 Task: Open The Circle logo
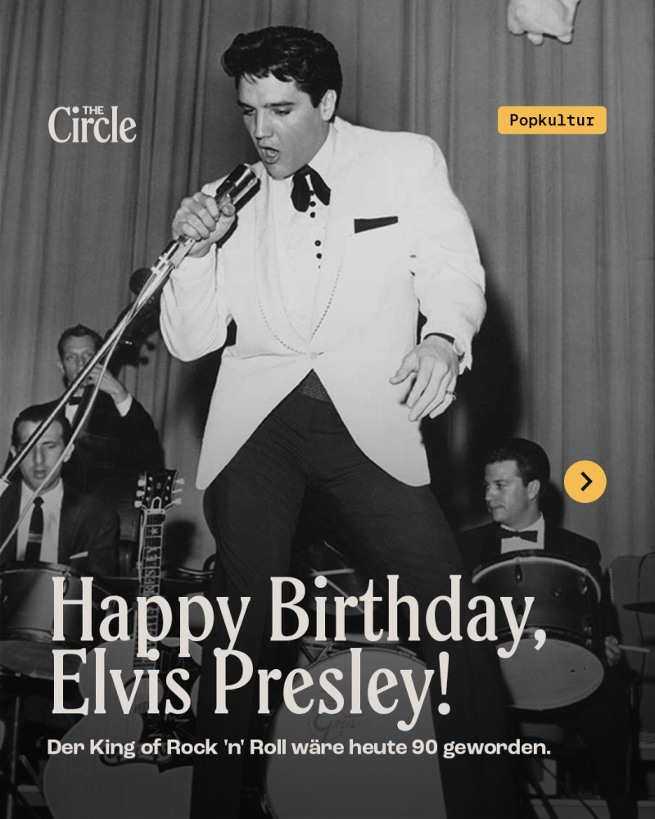(92, 124)
